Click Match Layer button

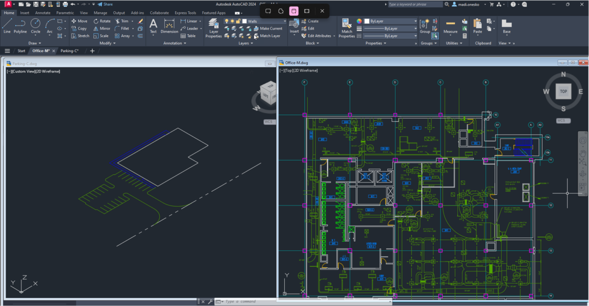[267, 36]
